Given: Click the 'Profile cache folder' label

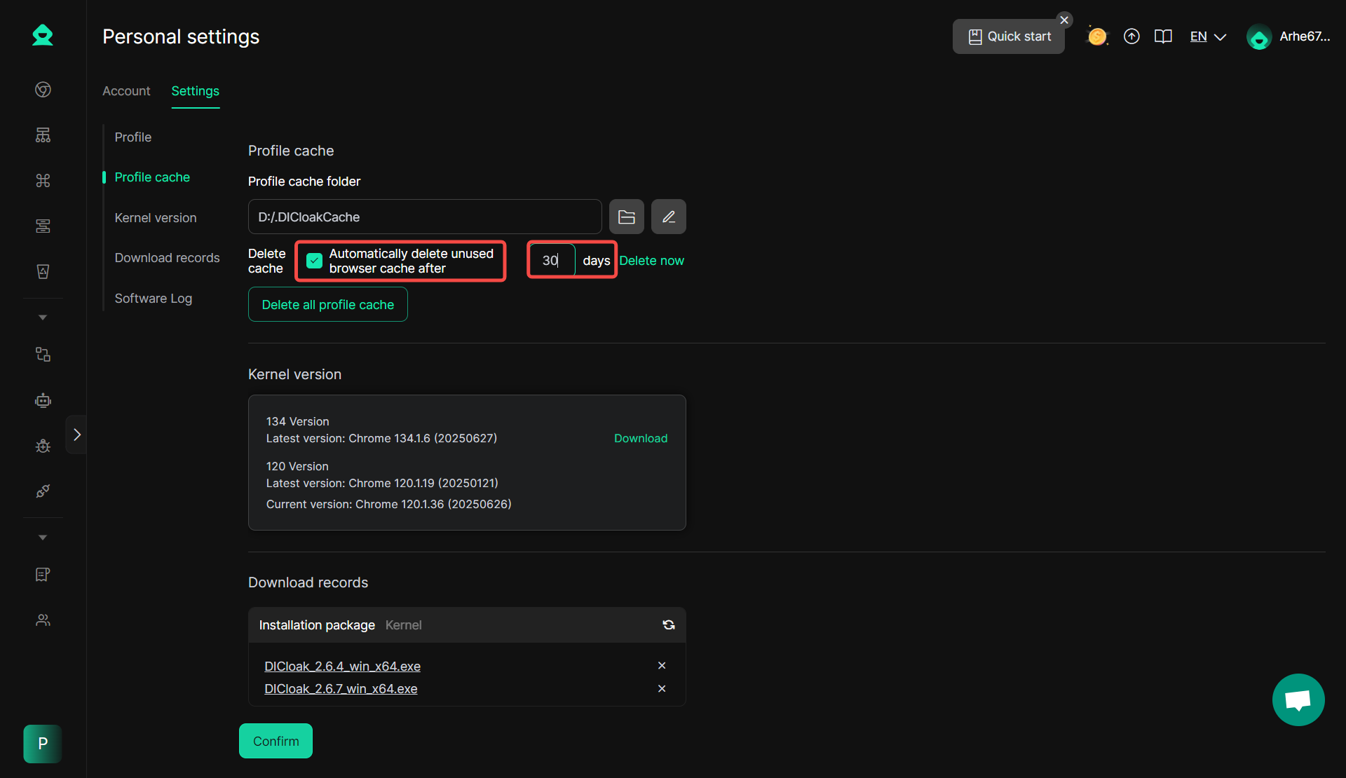Looking at the screenshot, I should tap(304, 182).
